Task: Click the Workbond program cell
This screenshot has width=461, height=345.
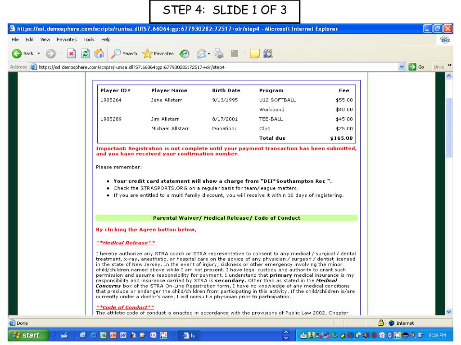Action: point(271,110)
